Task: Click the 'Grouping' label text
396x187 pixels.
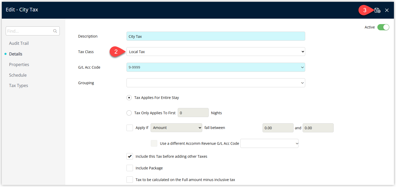Action: click(86, 83)
